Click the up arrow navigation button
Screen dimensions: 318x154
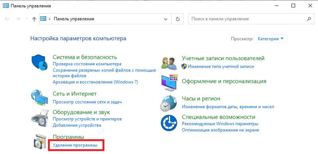[34, 19]
